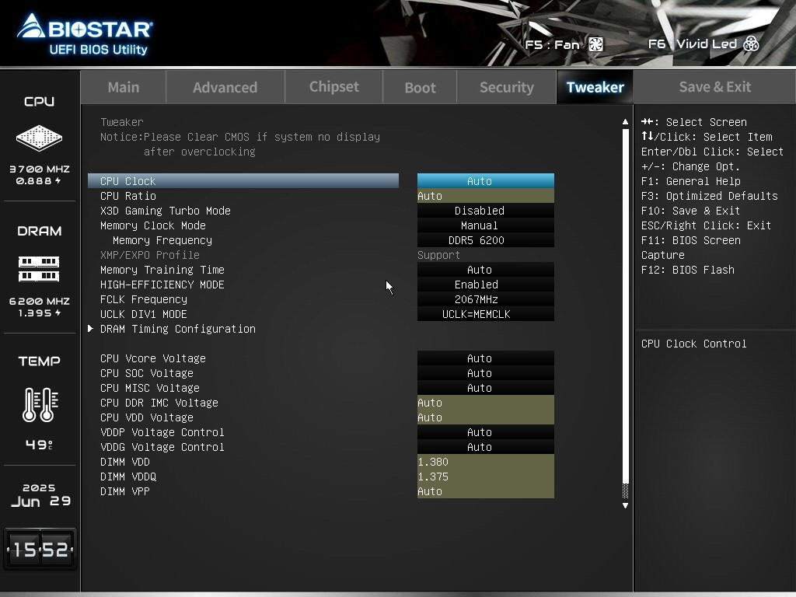
Task: Click the DRAM memory modules icon
Action: click(39, 269)
